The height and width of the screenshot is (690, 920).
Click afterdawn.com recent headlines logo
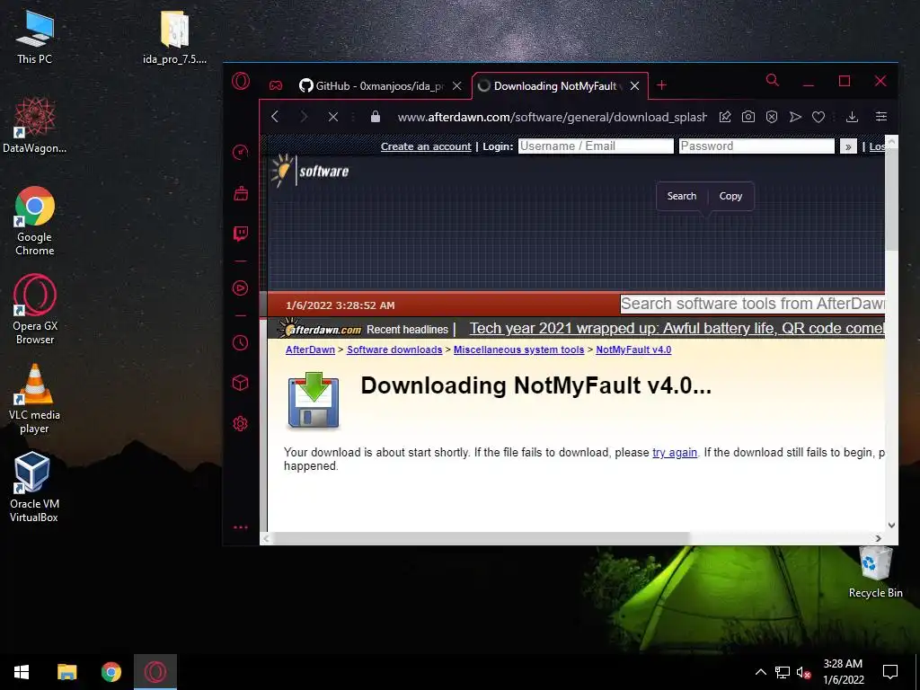click(x=320, y=329)
